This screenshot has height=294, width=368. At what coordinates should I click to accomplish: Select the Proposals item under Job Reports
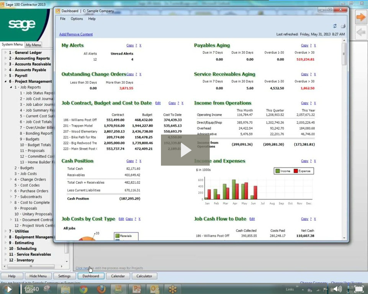tap(32, 151)
